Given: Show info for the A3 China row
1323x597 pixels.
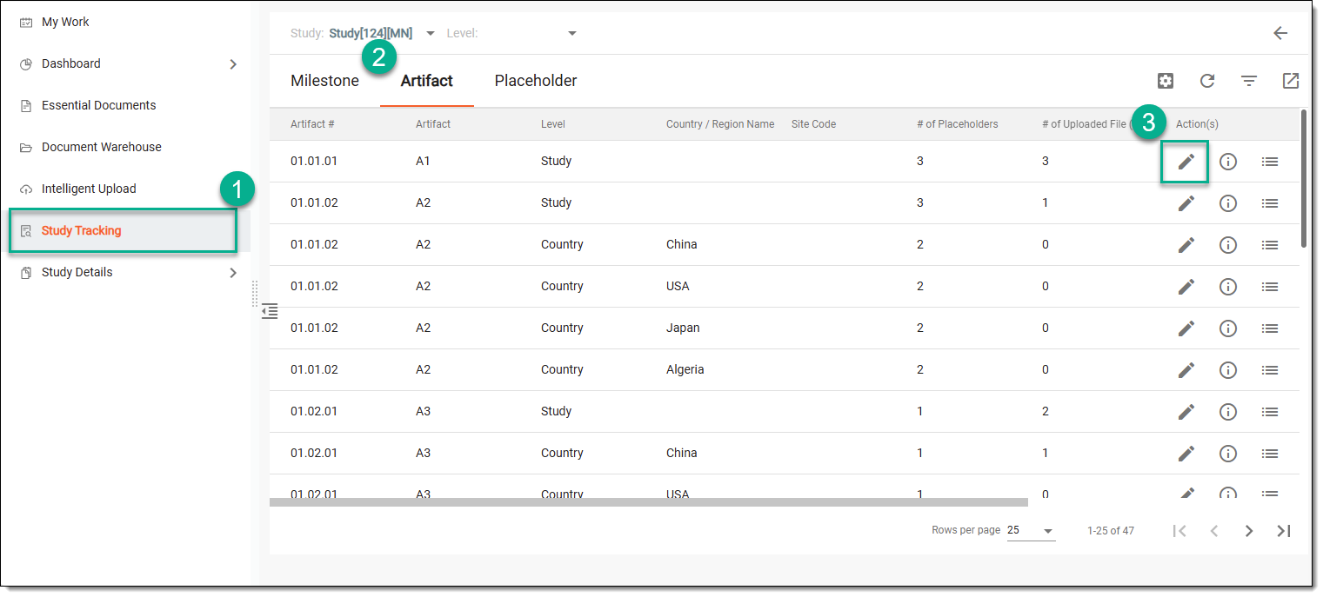Looking at the screenshot, I should 1227,454.
